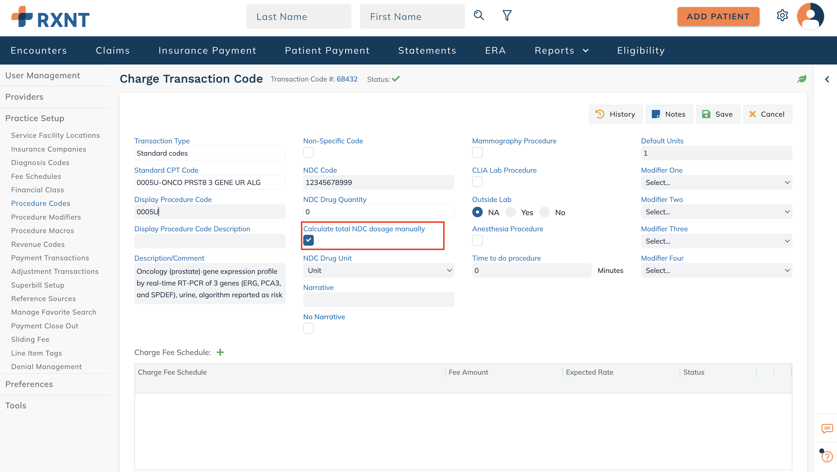This screenshot has height=472, width=837.
Task: Click the green Status checkmark
Action: tap(396, 79)
